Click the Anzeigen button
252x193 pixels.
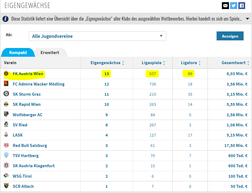[230, 36]
